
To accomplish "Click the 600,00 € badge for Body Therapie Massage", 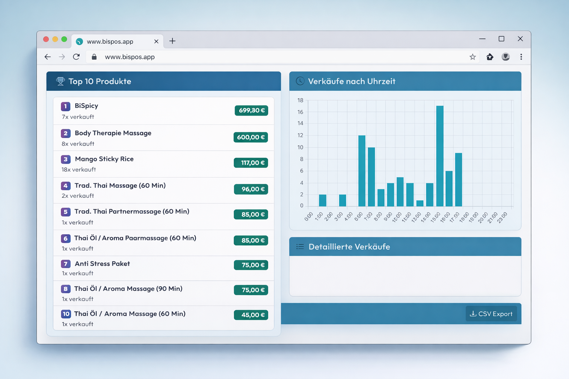I will (250, 137).
